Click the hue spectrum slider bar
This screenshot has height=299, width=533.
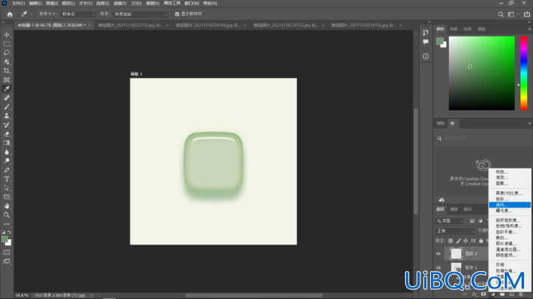tap(524, 73)
